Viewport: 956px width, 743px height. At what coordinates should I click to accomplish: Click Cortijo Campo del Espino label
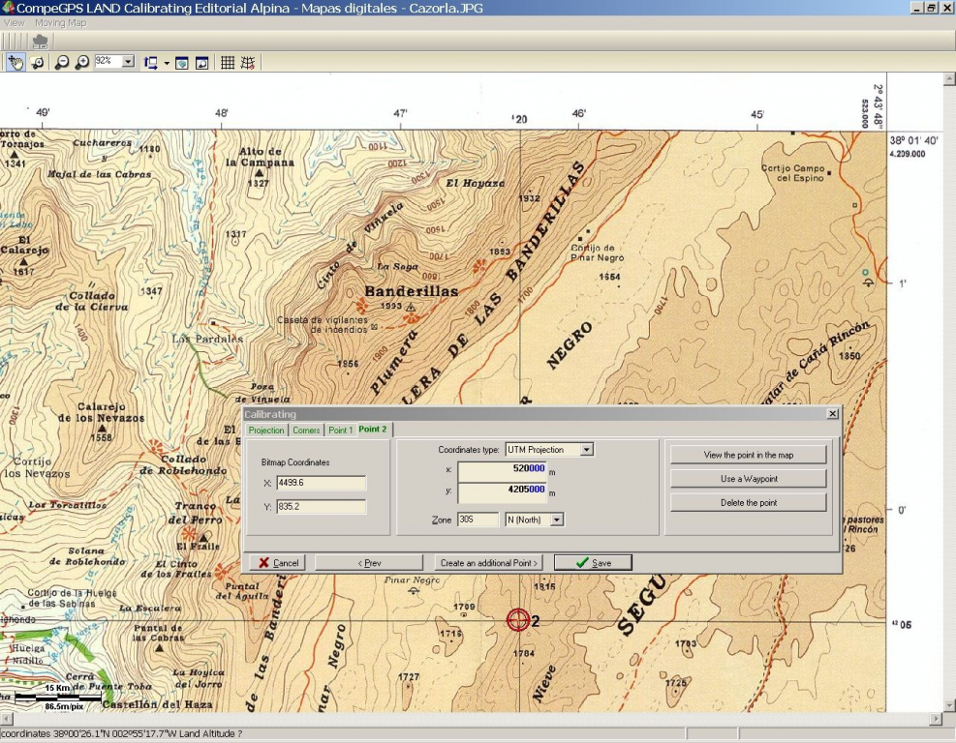click(x=792, y=173)
